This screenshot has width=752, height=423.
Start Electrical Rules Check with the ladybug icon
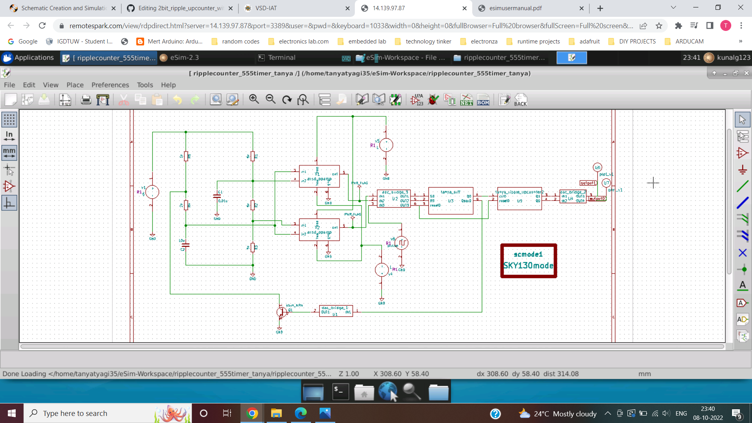click(433, 99)
